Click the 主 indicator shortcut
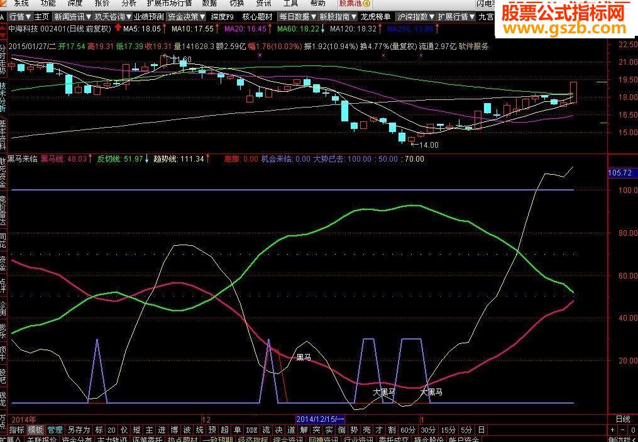638x442 pixels. coord(150,430)
